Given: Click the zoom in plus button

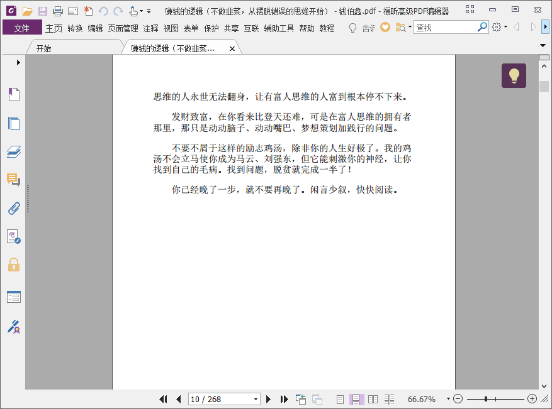Looking at the screenshot, I should pos(532,399).
